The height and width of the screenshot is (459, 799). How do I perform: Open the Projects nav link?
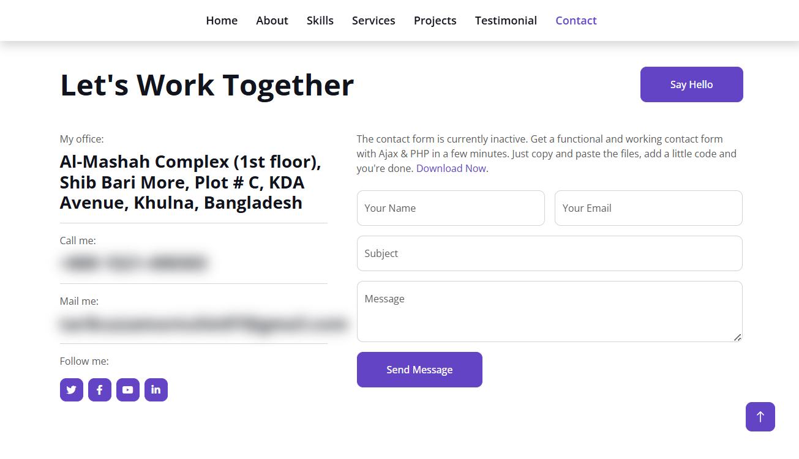click(x=435, y=20)
